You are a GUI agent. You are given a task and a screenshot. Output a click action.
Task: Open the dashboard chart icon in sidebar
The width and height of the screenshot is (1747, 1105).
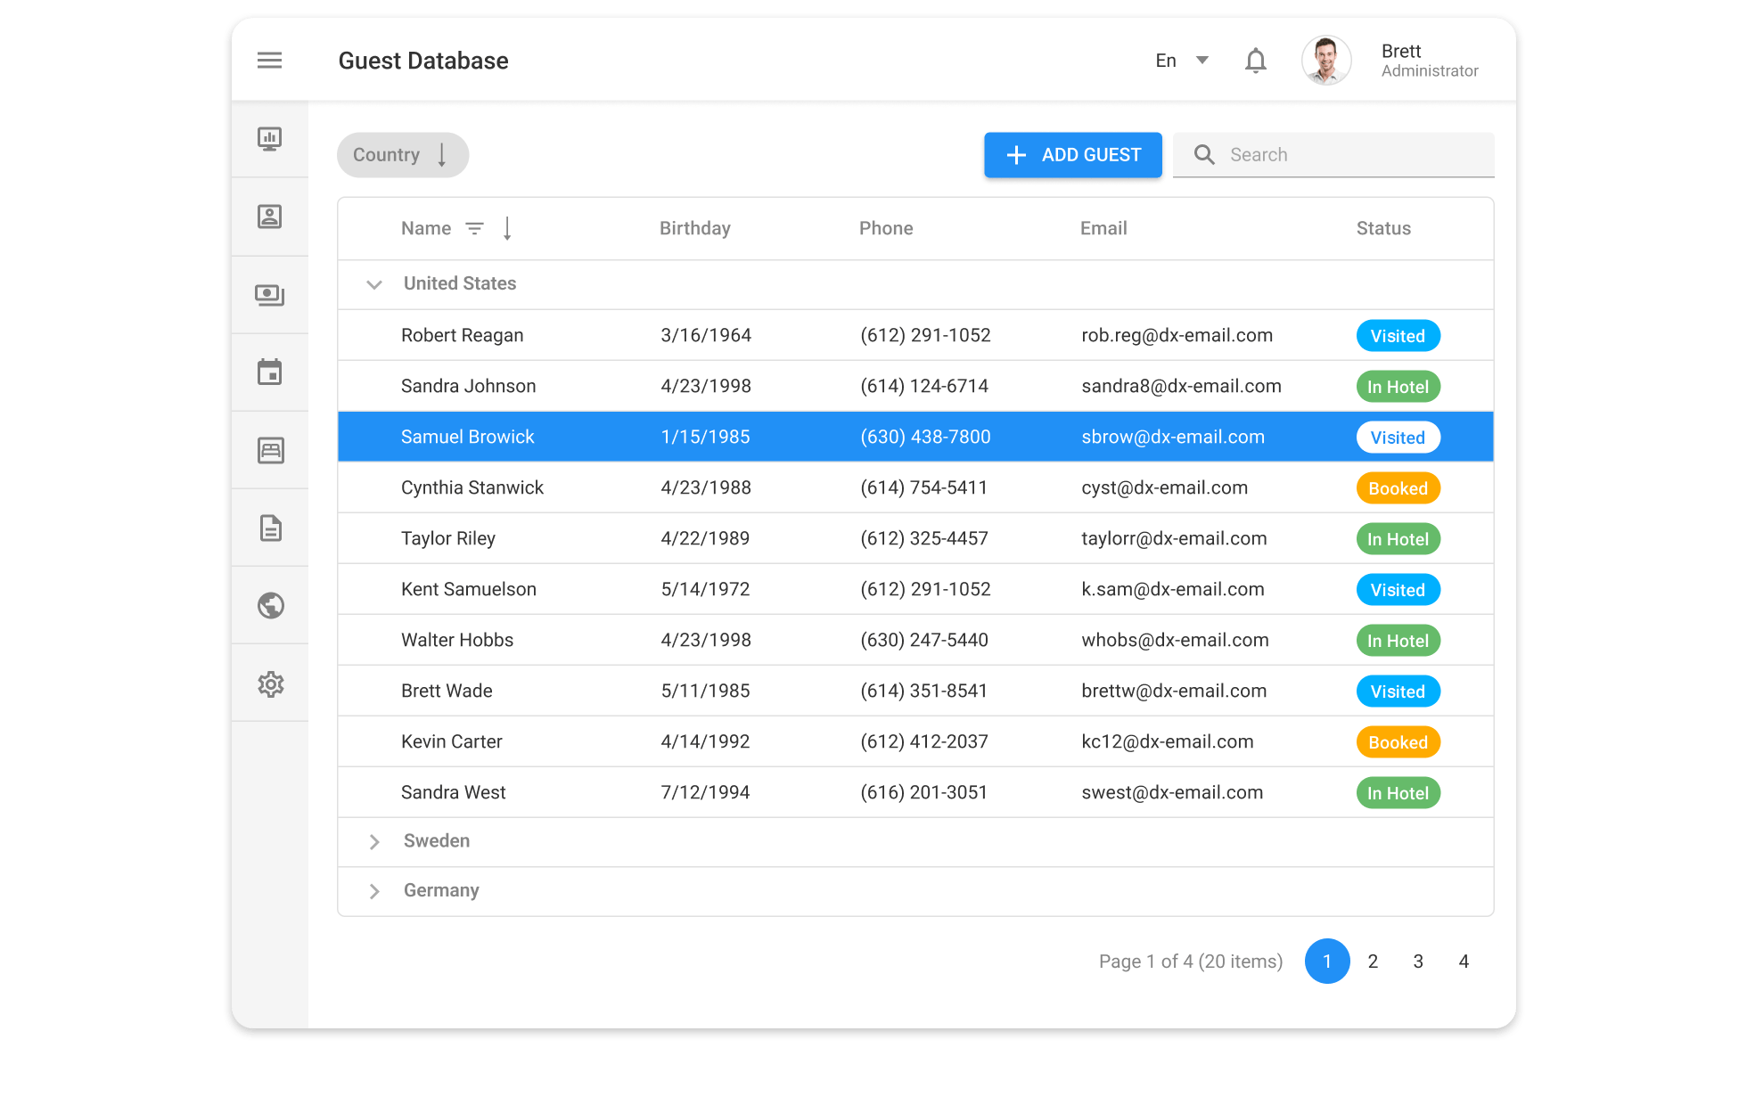coord(270,139)
